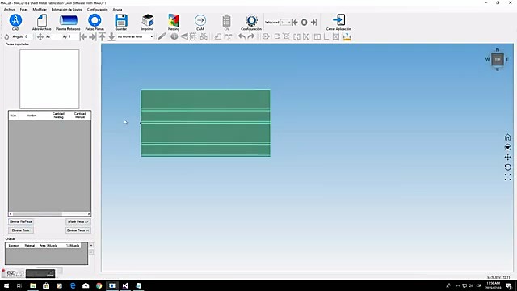The height and width of the screenshot is (291, 517).
Task: Click the move-down arrow icon
Action: pyautogui.click(x=111, y=36)
